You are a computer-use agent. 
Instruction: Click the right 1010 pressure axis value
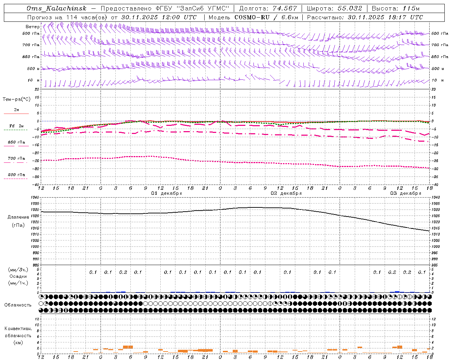436,234
